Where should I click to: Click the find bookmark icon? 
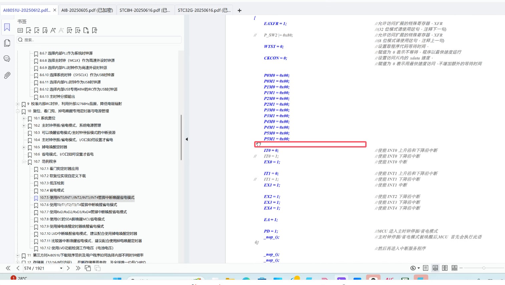[x=45, y=31]
